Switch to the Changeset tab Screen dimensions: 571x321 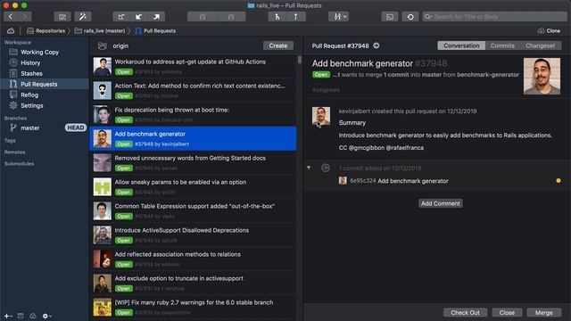[x=540, y=45]
